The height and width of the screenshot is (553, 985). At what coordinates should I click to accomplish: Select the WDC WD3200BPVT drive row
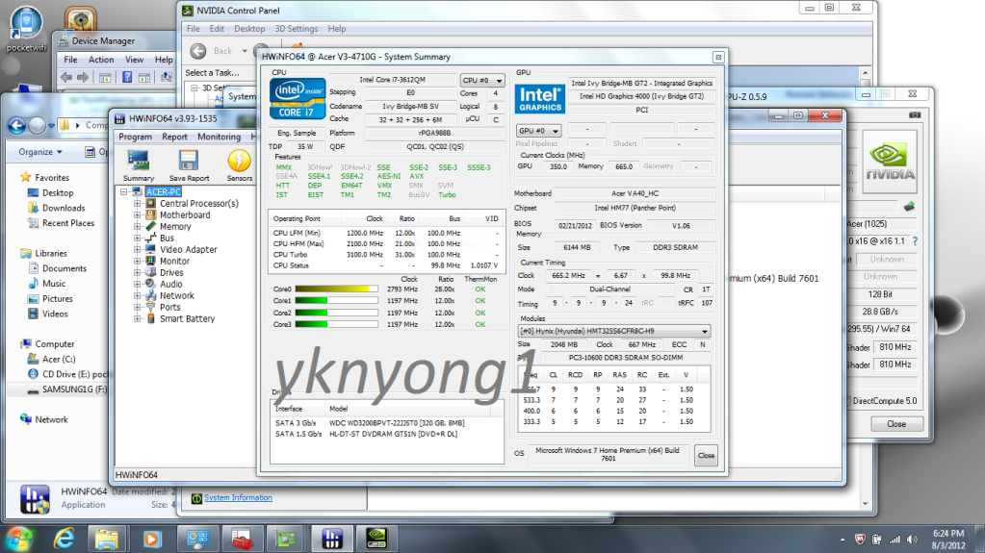386,423
